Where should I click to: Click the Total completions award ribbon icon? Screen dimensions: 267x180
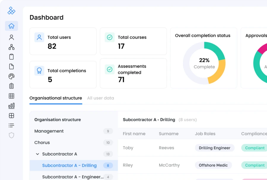click(x=39, y=71)
